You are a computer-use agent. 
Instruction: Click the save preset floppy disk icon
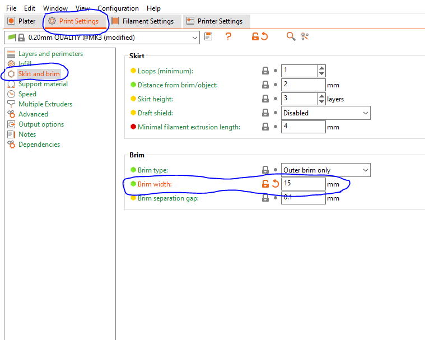208,37
